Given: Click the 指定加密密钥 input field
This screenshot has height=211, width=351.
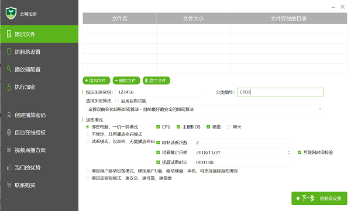Looking at the screenshot, I should click(159, 92).
